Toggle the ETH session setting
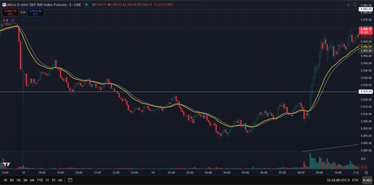The width and height of the screenshot is (374, 185). (355, 180)
